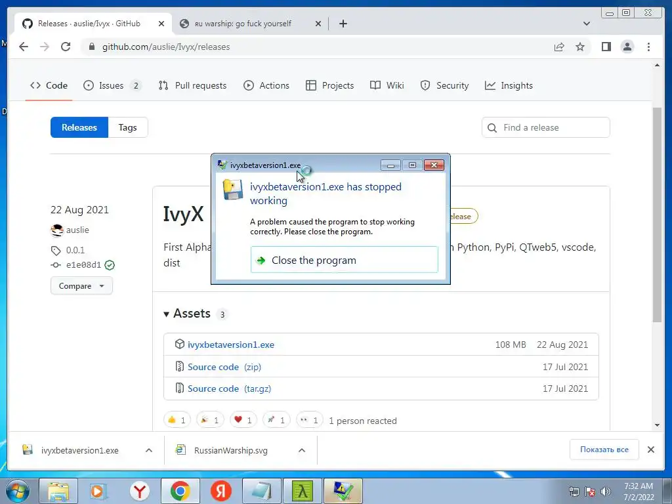Image resolution: width=672 pixels, height=504 pixels.
Task: Open the Projects tab
Action: (x=329, y=85)
